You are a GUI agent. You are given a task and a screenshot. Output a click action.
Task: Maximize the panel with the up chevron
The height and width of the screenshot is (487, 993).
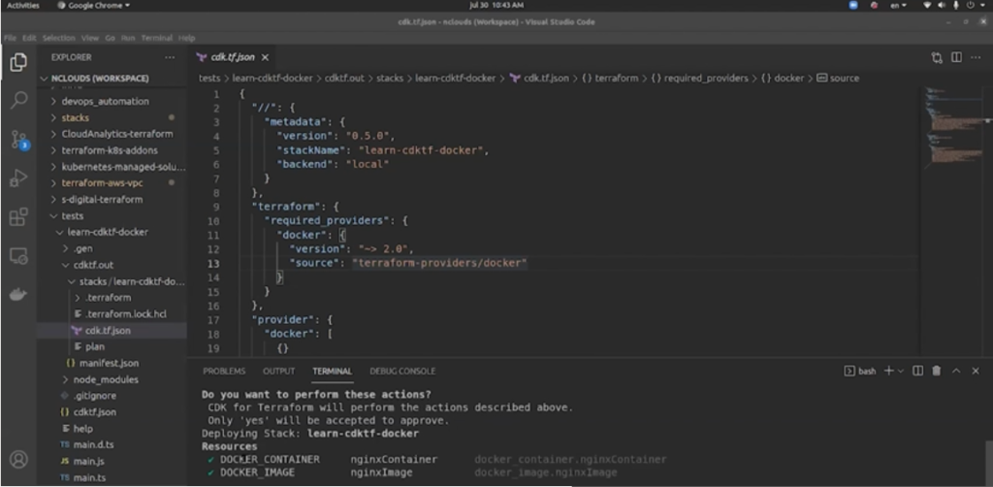[x=956, y=372]
